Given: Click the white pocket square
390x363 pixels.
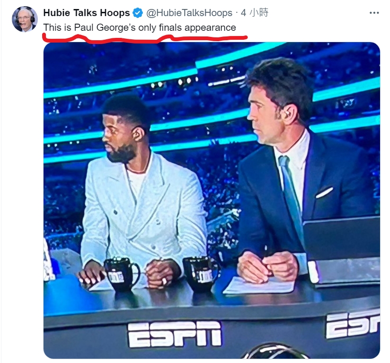Looking at the screenshot, I should pyautogui.click(x=324, y=192).
